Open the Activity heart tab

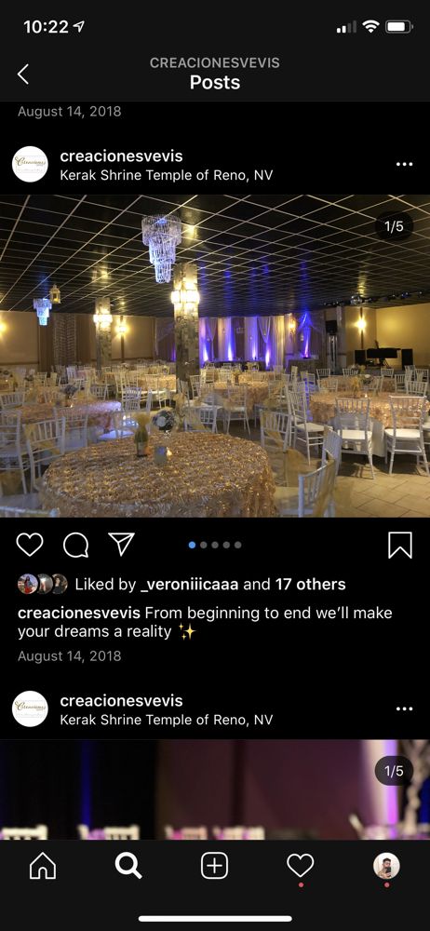pyautogui.click(x=301, y=866)
